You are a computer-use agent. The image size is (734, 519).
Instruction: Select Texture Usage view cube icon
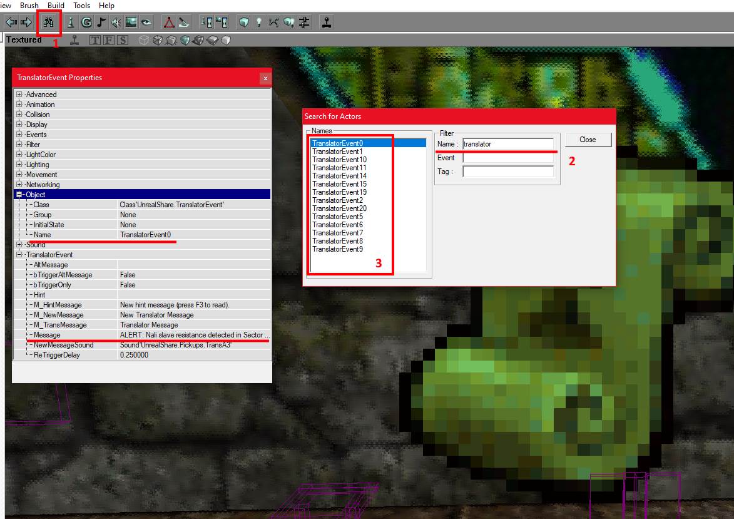[x=171, y=40]
